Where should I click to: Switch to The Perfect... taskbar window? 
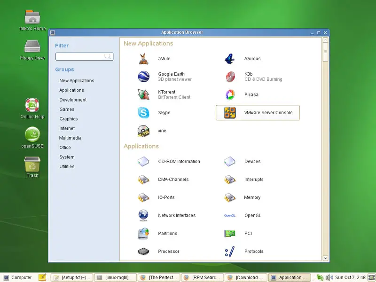point(159,277)
